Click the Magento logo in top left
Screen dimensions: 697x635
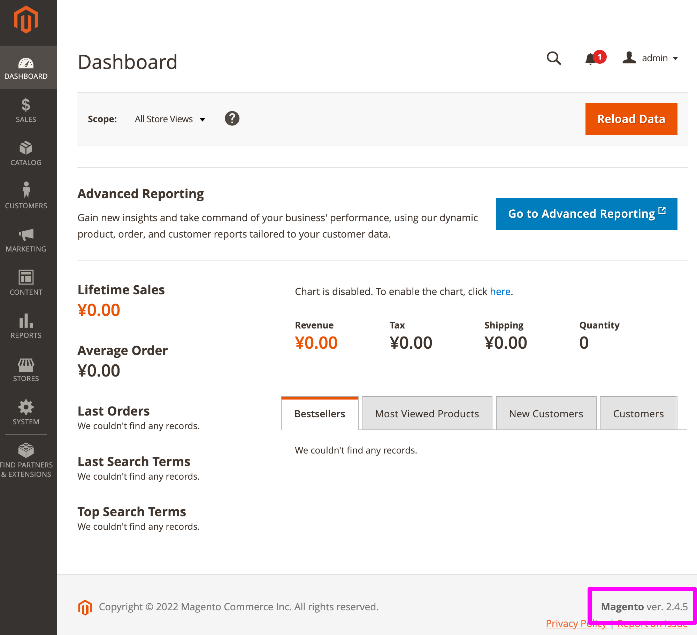coord(26,20)
